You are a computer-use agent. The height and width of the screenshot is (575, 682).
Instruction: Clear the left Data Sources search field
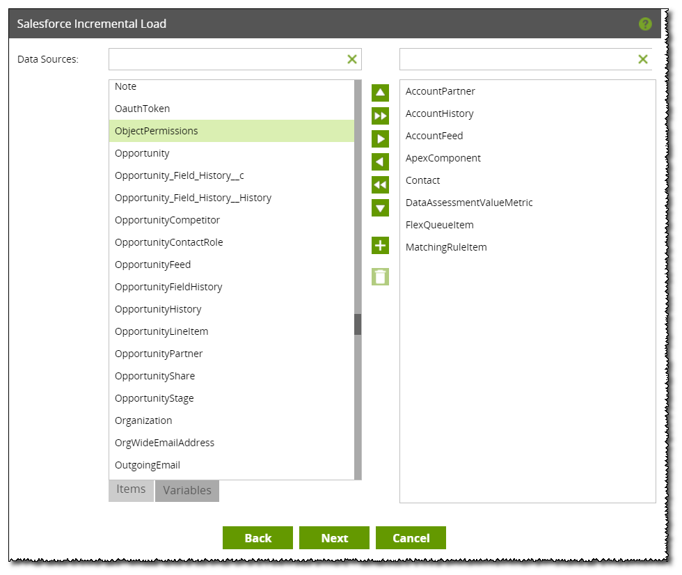tap(352, 59)
